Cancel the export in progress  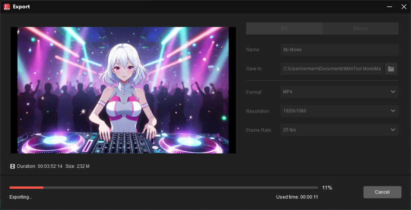[x=382, y=192]
